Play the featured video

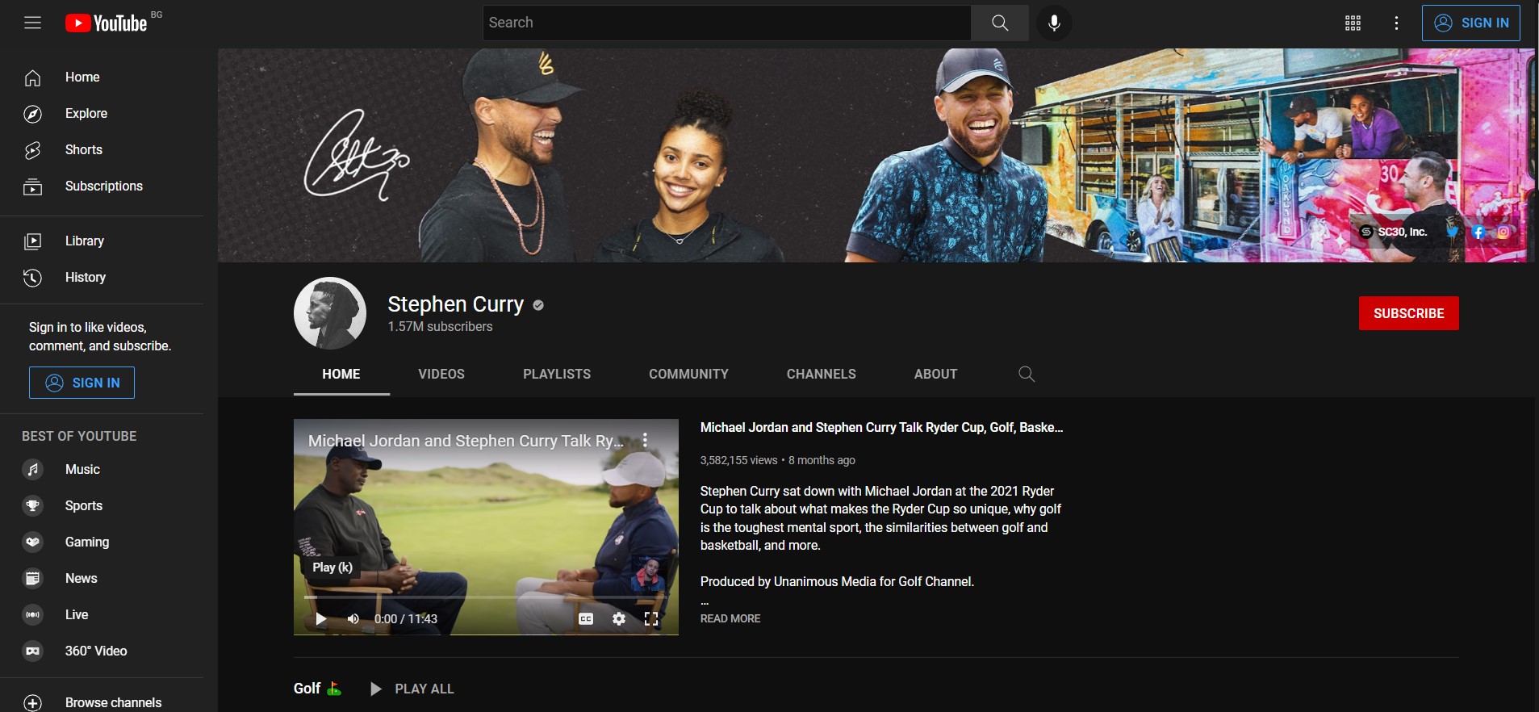click(321, 619)
